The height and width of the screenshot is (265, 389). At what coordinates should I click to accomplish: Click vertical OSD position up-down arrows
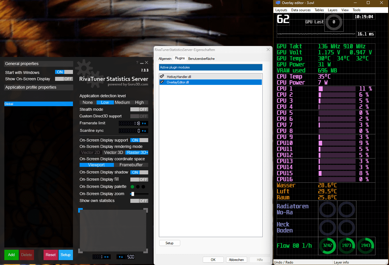click(x=121, y=257)
